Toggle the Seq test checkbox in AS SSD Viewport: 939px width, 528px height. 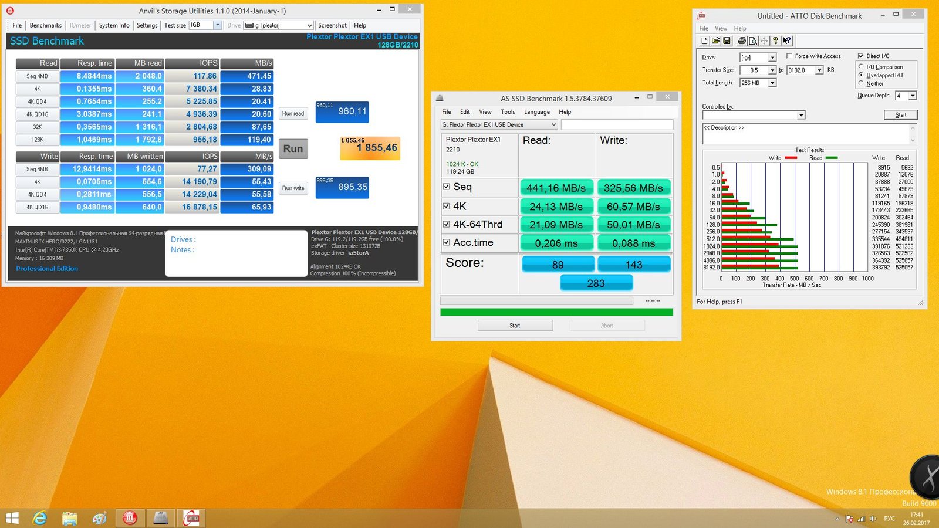(x=447, y=187)
